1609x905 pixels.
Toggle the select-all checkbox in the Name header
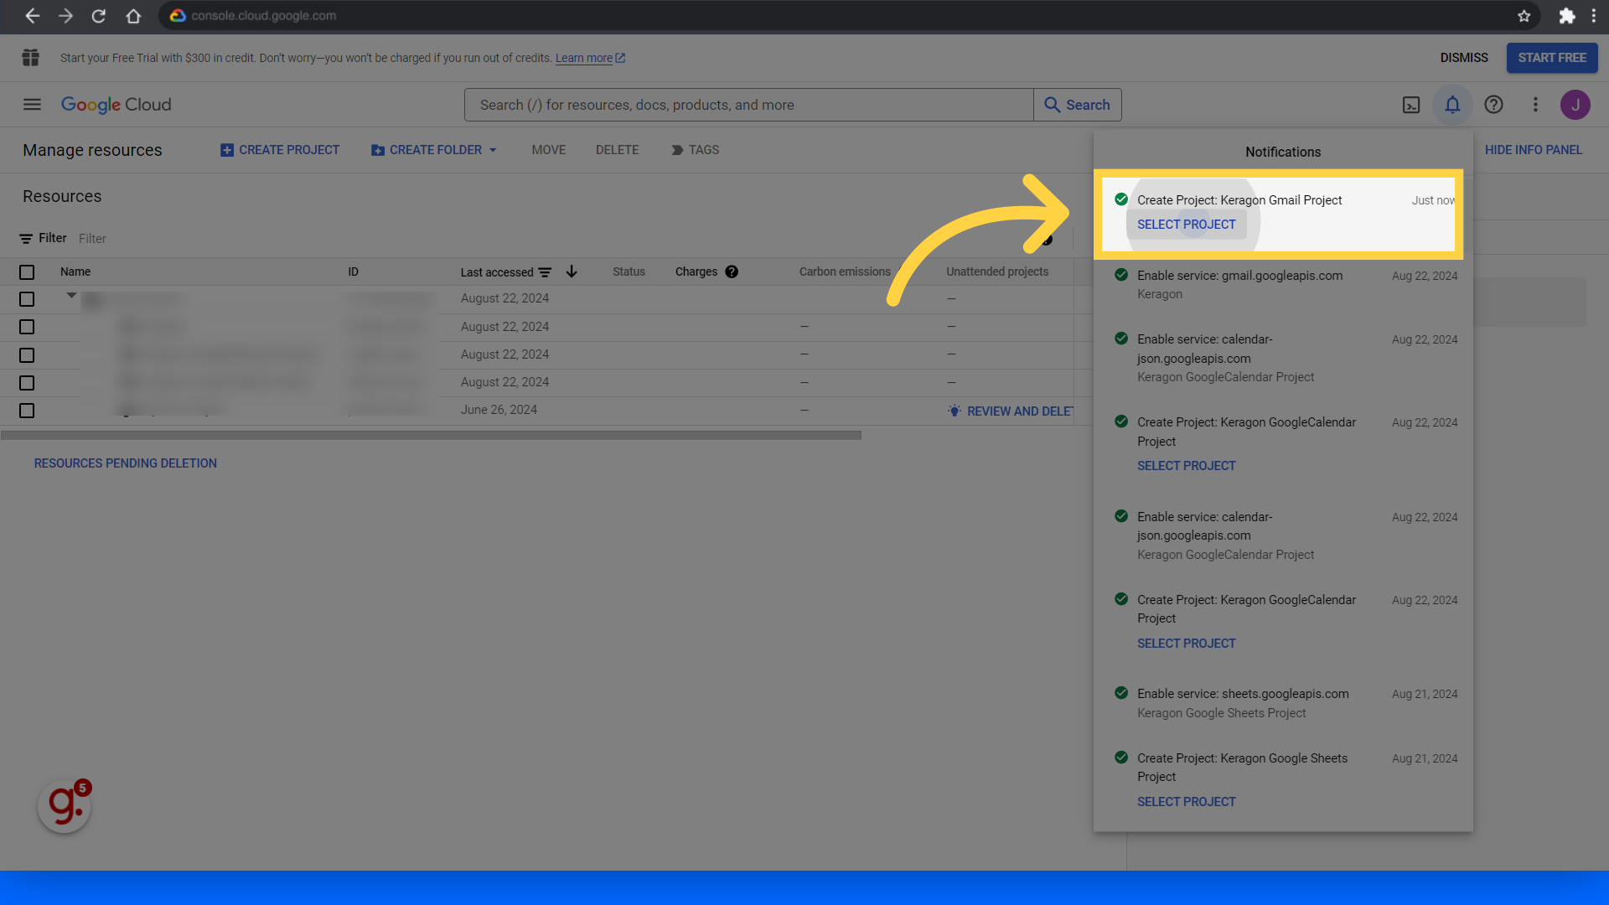[27, 272]
